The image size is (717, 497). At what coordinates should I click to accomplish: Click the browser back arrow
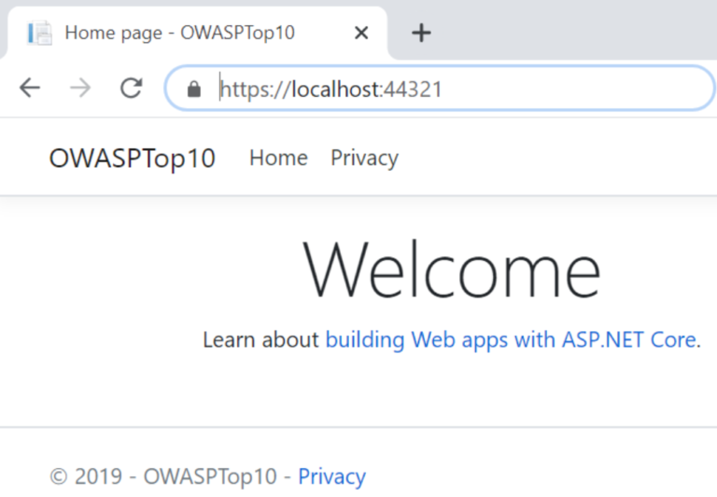click(30, 89)
